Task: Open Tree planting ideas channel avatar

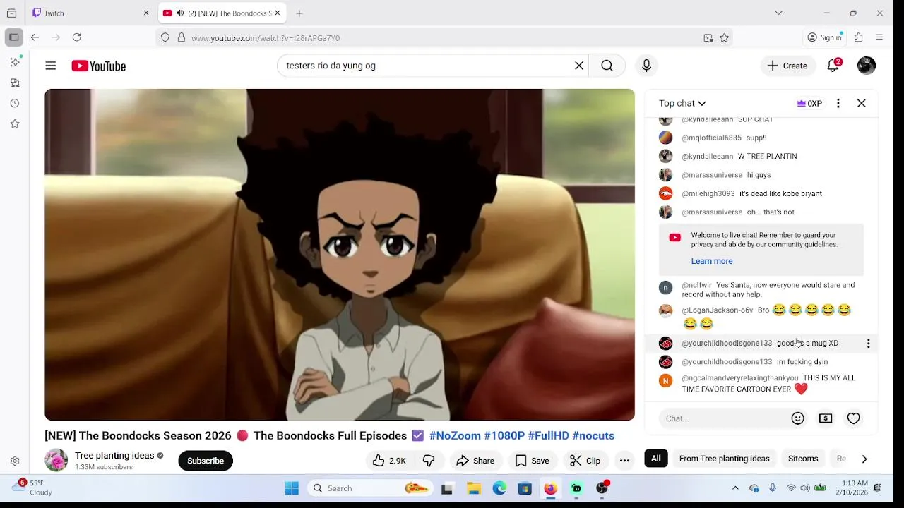Action: click(x=56, y=461)
